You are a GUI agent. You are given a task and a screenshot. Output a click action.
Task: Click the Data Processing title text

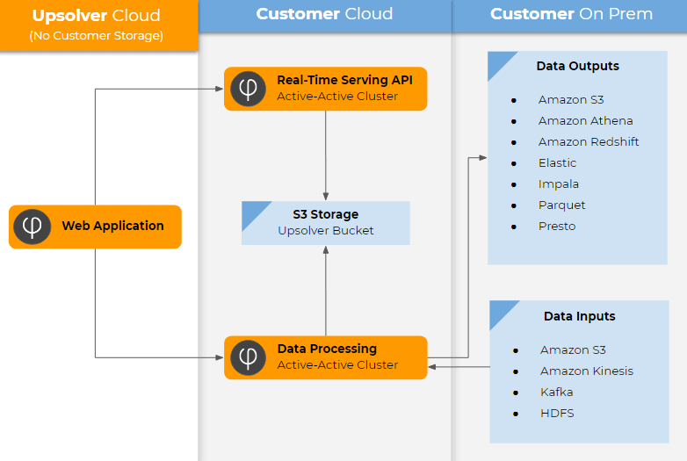pos(327,349)
